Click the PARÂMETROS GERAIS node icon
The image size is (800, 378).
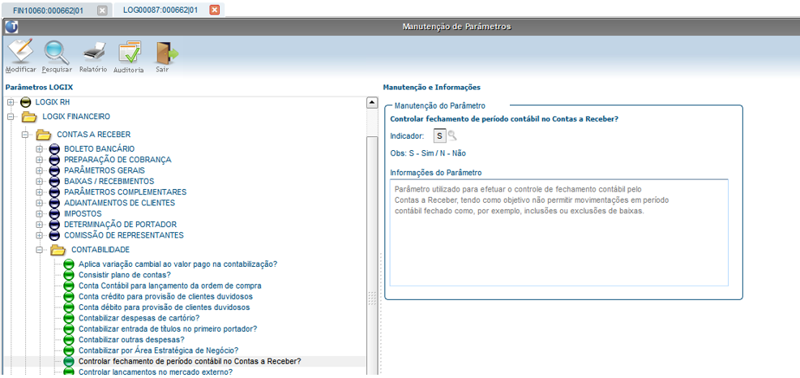coord(54,170)
